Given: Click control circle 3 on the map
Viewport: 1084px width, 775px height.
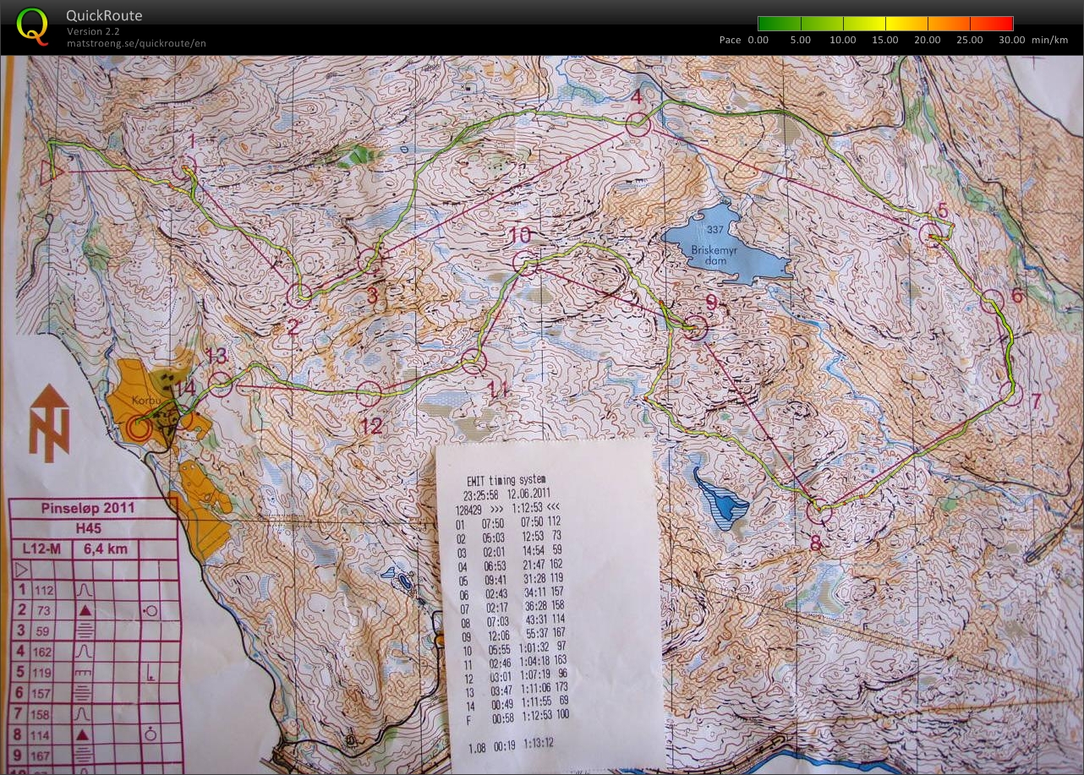Looking at the screenshot, I should click(370, 260).
